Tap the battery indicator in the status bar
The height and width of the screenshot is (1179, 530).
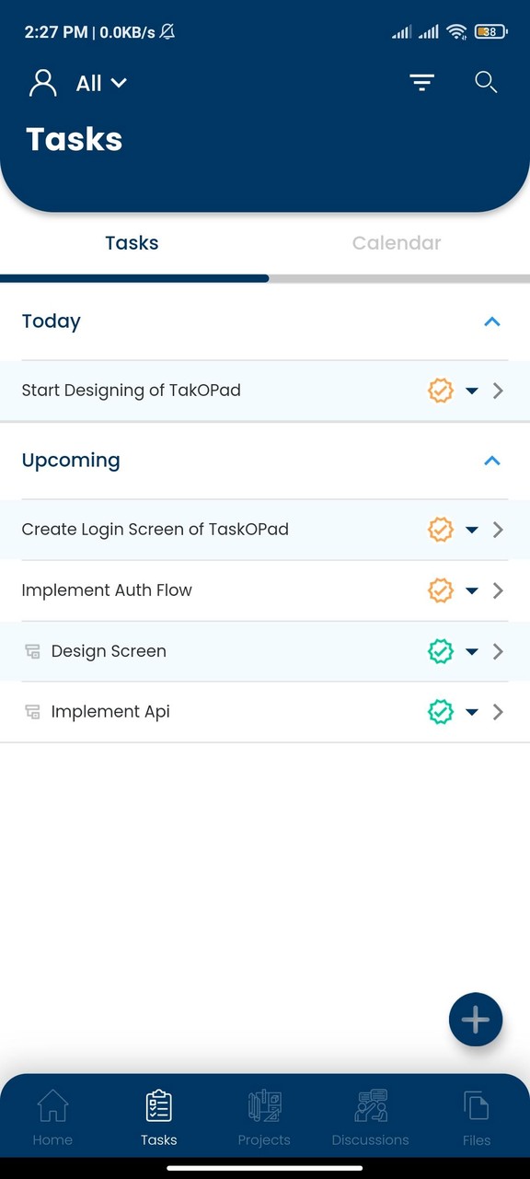tap(490, 30)
